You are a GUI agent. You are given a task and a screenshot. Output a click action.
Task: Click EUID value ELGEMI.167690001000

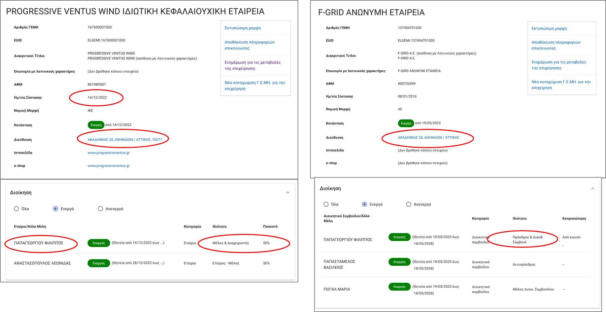106,40
